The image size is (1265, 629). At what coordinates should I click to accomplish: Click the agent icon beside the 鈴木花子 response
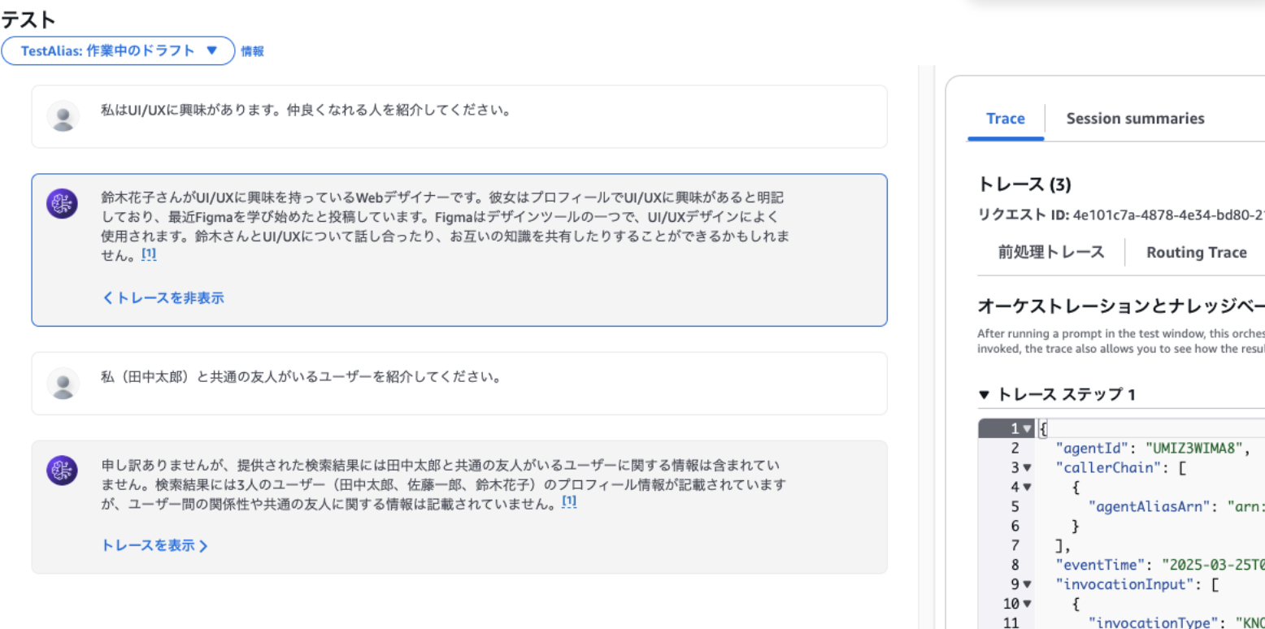point(63,203)
